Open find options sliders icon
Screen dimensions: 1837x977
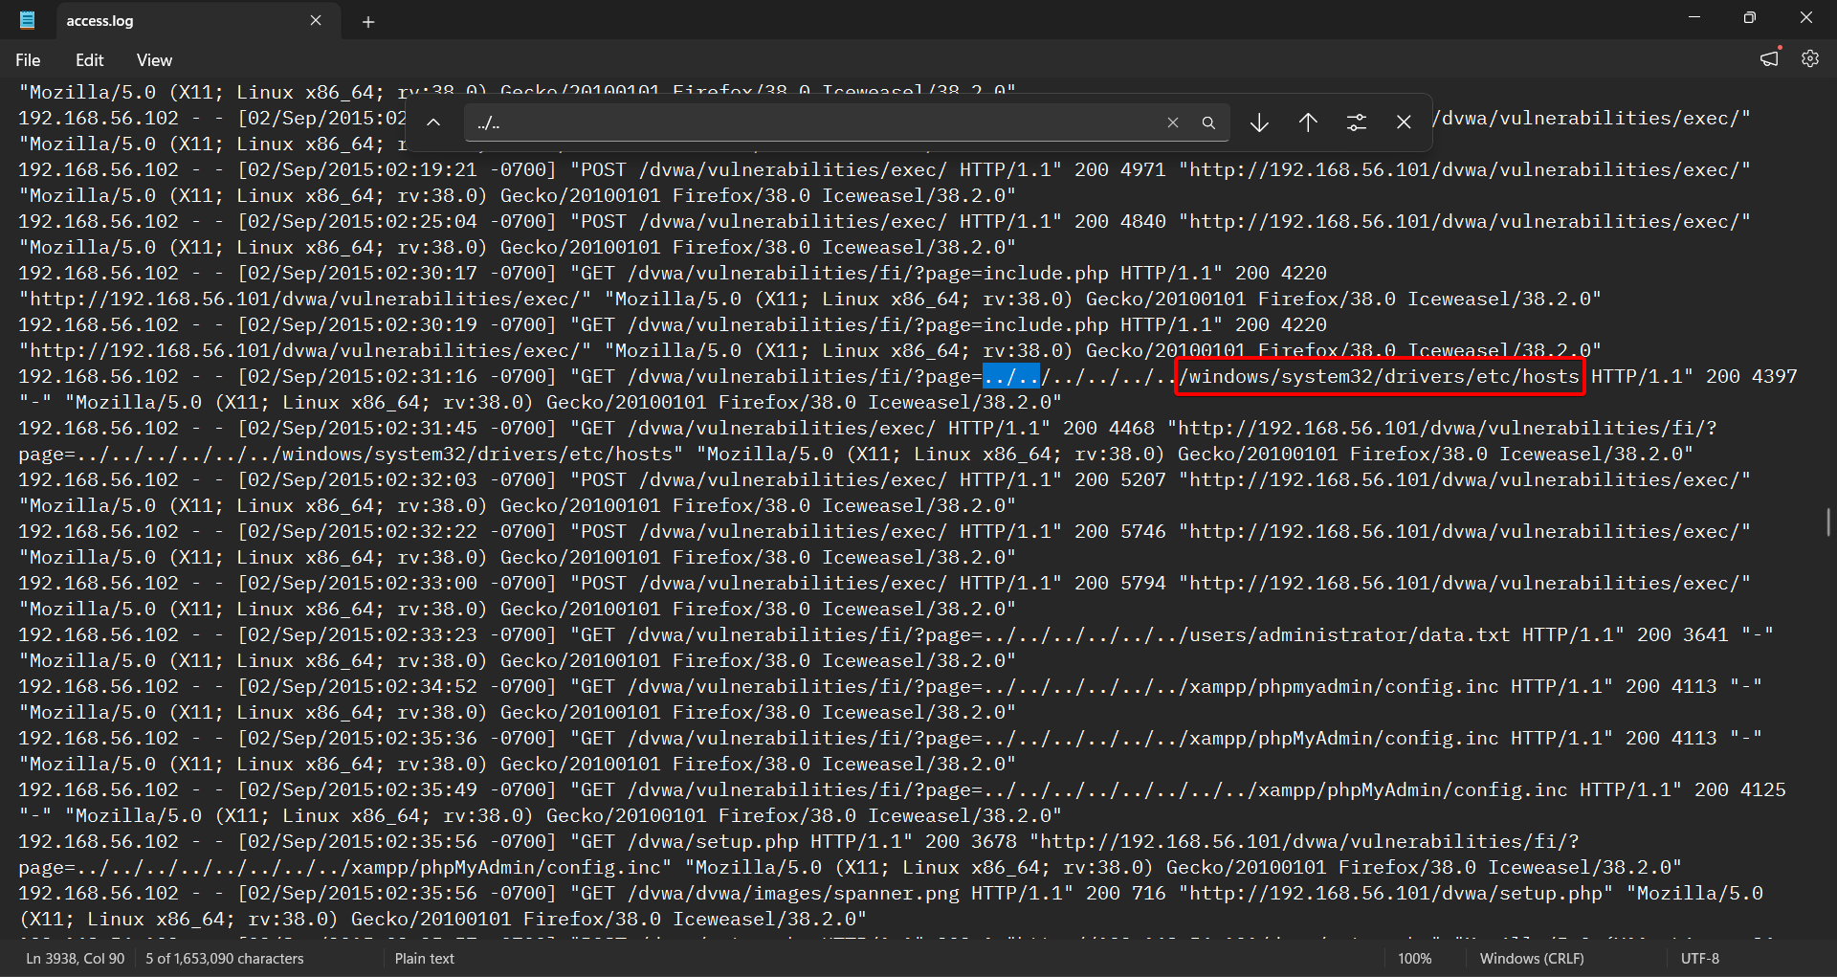(x=1357, y=122)
